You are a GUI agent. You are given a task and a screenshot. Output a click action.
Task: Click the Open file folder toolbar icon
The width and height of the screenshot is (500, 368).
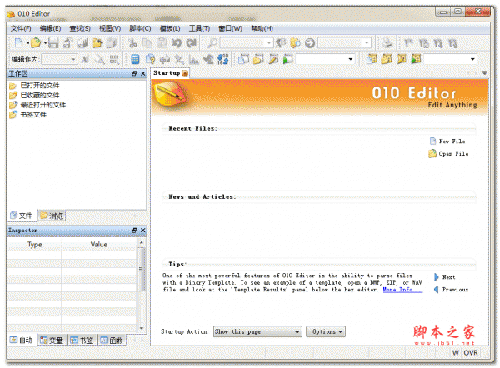pyautogui.click(x=36, y=42)
